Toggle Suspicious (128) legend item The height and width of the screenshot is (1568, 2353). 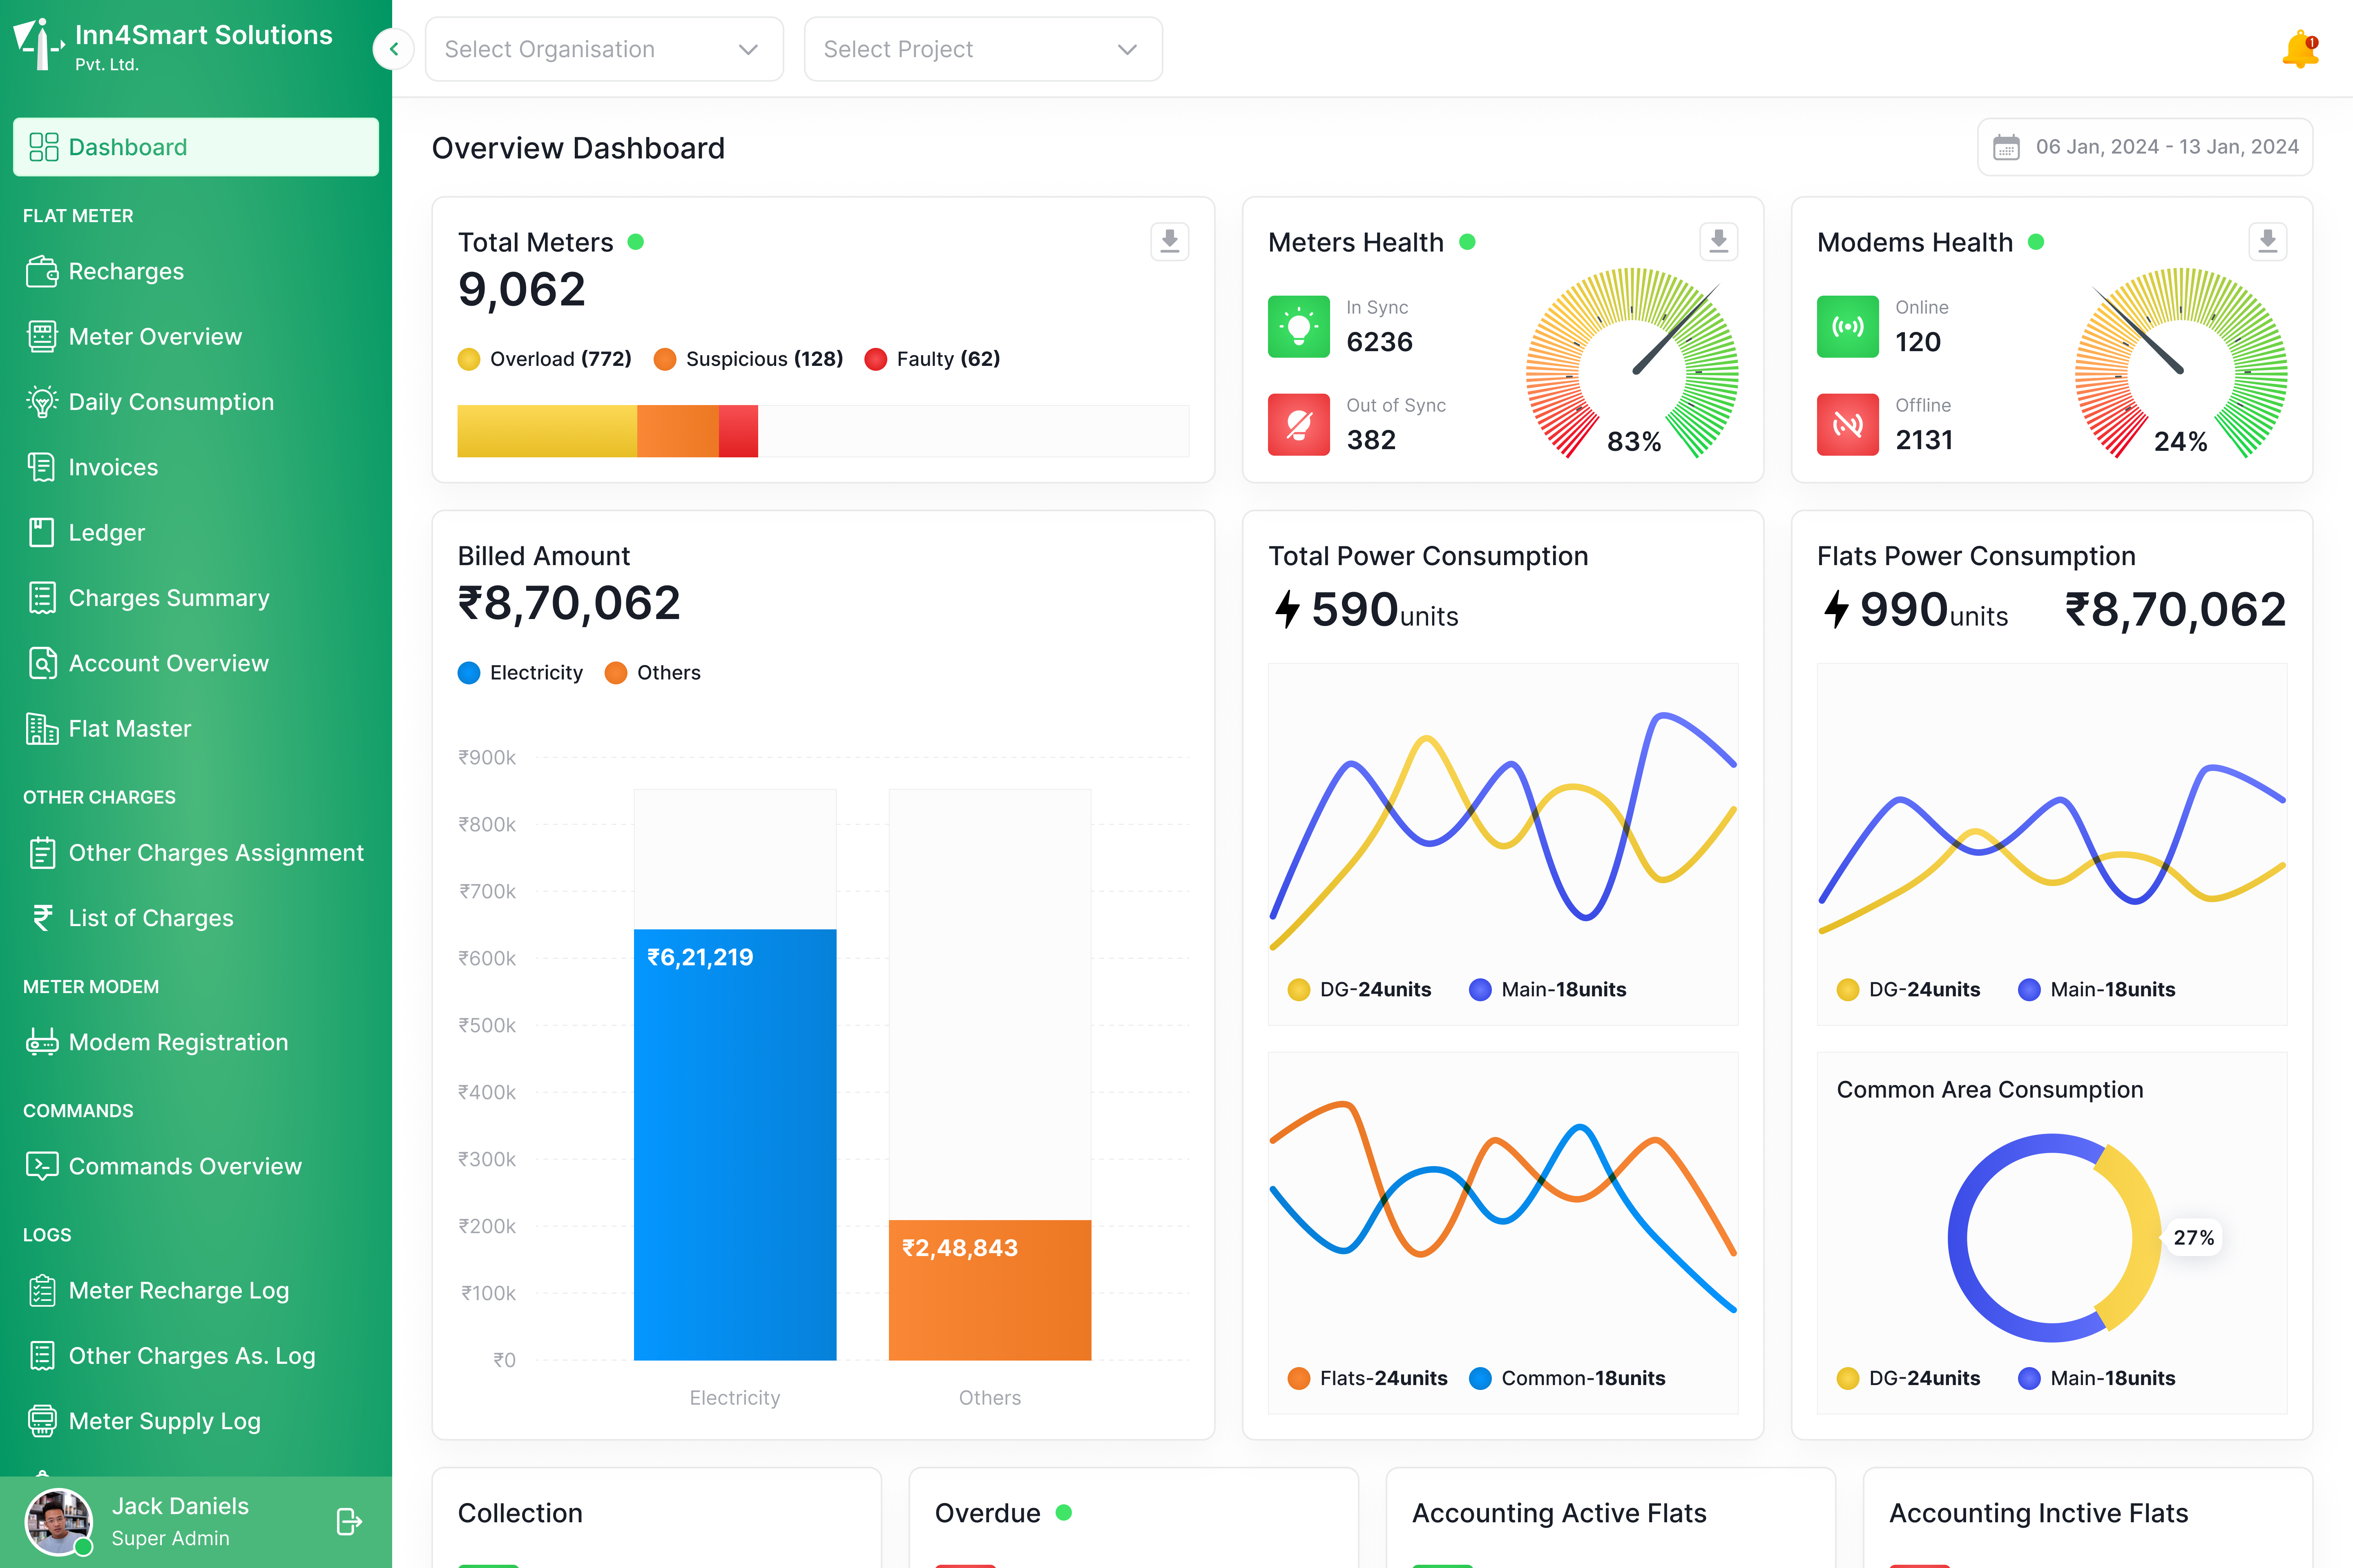click(748, 358)
